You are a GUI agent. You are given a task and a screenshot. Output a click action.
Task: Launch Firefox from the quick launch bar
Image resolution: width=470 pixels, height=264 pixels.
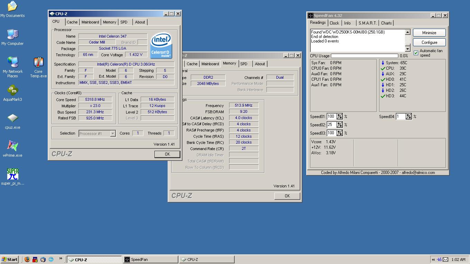27,259
